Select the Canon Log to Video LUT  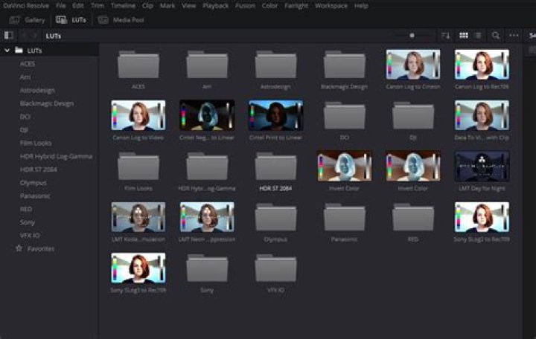point(138,115)
